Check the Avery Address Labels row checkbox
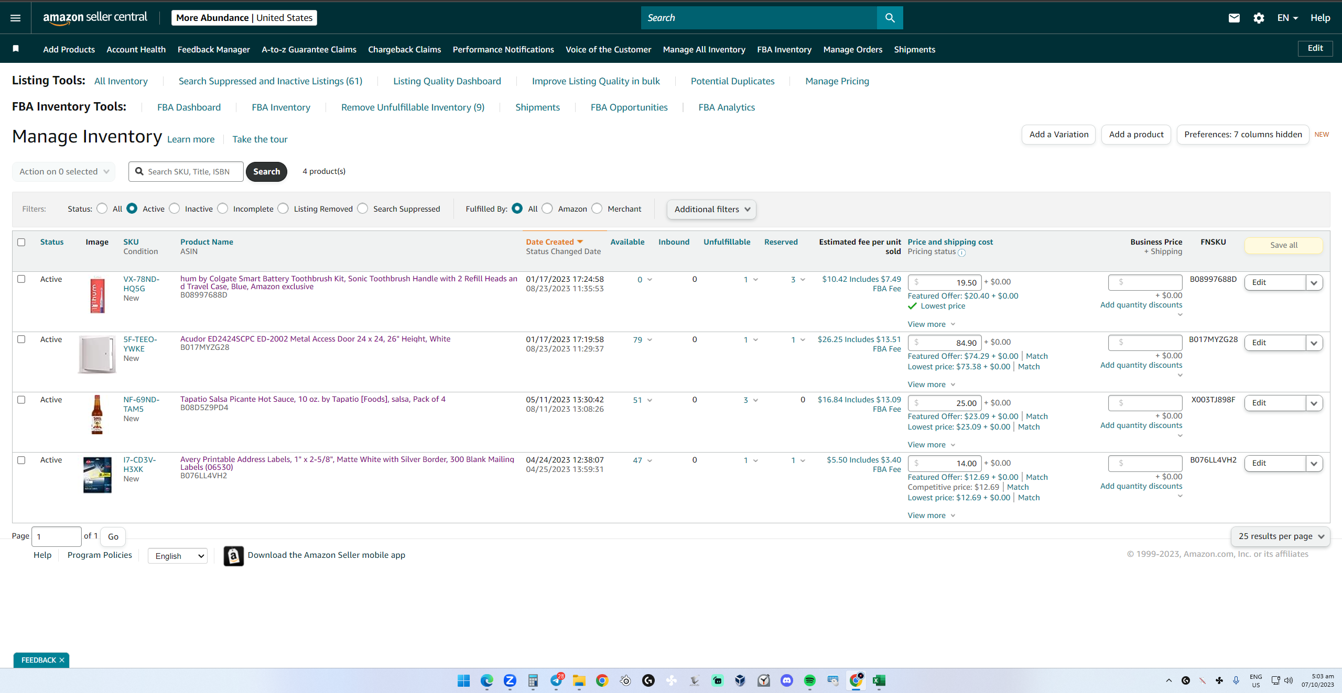This screenshot has width=1342, height=693. click(21, 460)
